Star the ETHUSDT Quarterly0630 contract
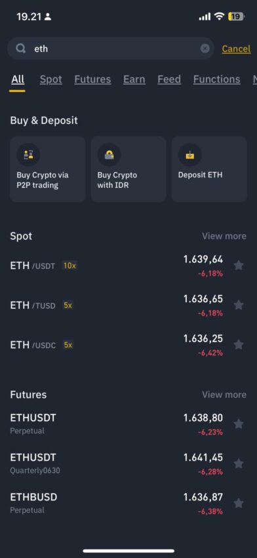 coord(239,463)
